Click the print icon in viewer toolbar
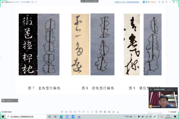179x119 pixels. pyautogui.click(x=101, y=112)
